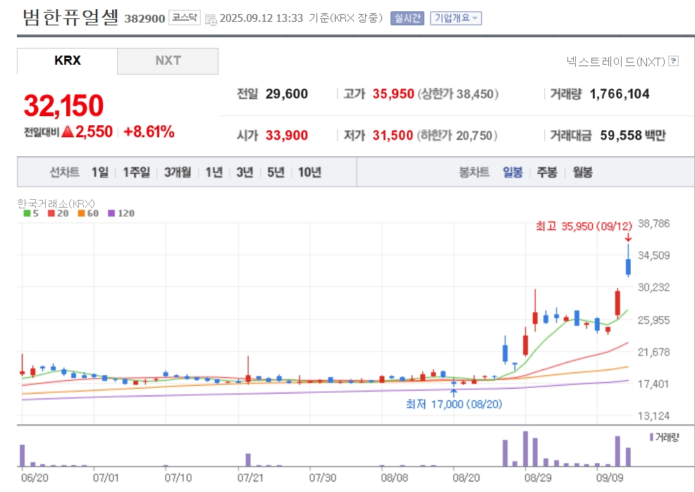Select 일봉 daily candle chart

pyautogui.click(x=513, y=172)
